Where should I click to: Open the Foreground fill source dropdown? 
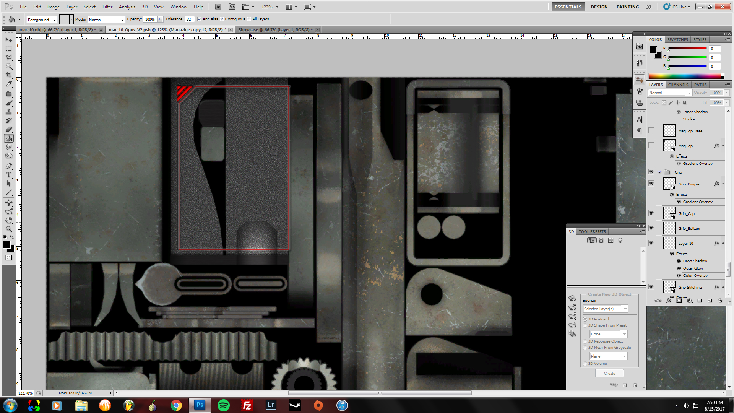[42, 20]
